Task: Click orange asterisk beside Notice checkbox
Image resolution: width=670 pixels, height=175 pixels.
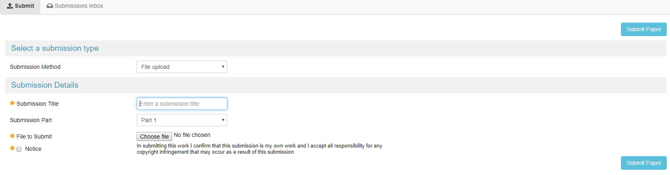Action: point(12,148)
